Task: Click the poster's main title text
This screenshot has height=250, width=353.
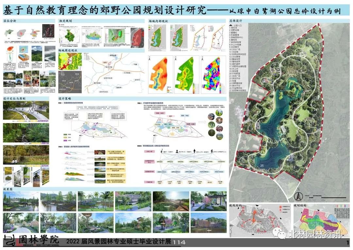Action: 105,10
